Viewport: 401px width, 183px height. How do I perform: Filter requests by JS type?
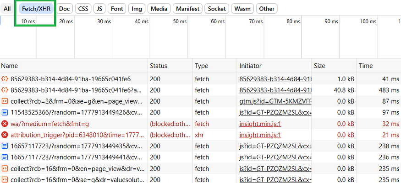[99, 9]
